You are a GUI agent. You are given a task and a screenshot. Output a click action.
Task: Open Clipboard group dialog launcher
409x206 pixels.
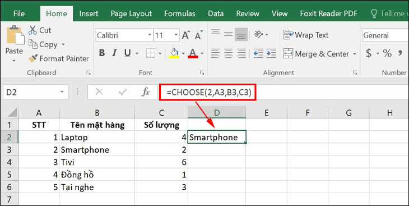89,73
